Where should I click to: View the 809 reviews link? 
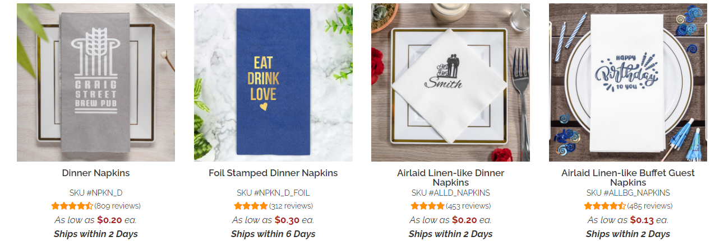click(117, 206)
